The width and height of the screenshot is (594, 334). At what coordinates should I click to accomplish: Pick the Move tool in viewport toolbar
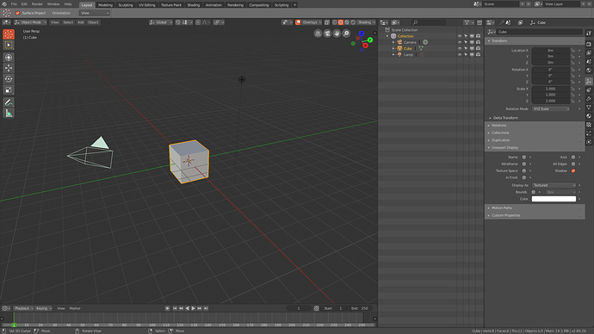[x=9, y=68]
